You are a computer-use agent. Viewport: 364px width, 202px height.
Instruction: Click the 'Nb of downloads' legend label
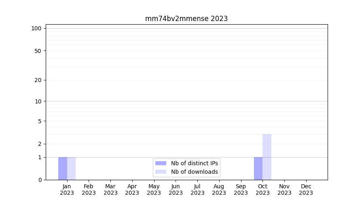coord(194,172)
